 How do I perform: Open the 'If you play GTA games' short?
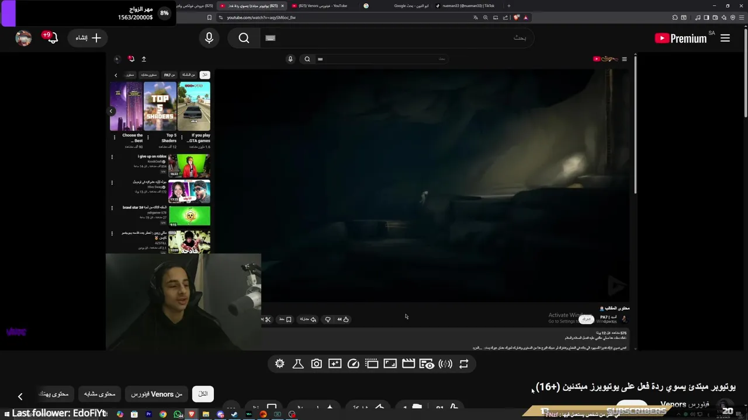click(194, 106)
